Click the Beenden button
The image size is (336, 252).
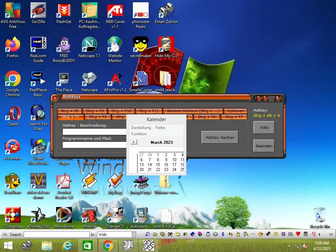(264, 146)
